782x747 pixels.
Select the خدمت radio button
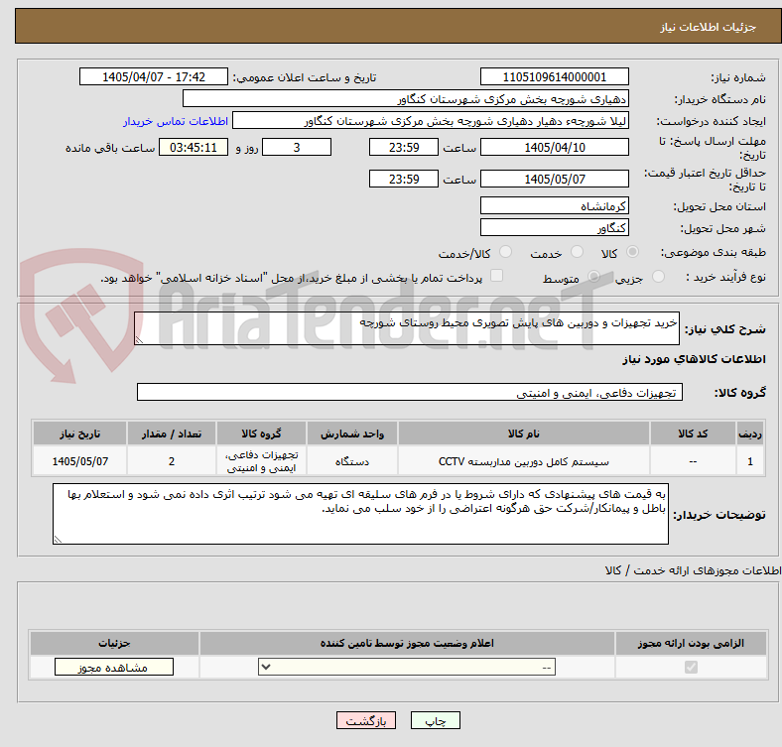(x=577, y=252)
